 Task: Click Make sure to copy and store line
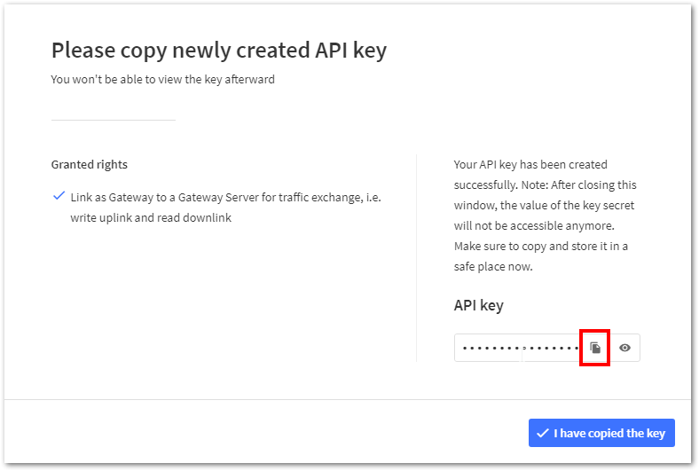[x=540, y=246]
